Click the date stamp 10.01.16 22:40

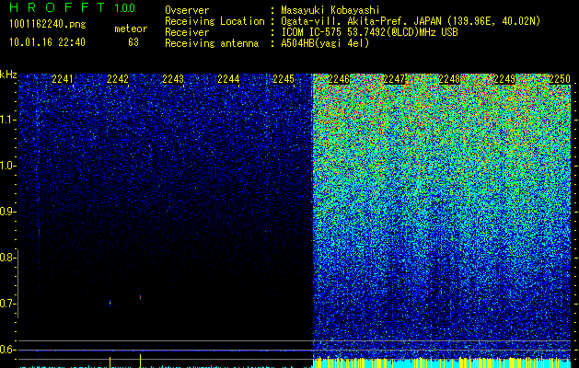47,42
